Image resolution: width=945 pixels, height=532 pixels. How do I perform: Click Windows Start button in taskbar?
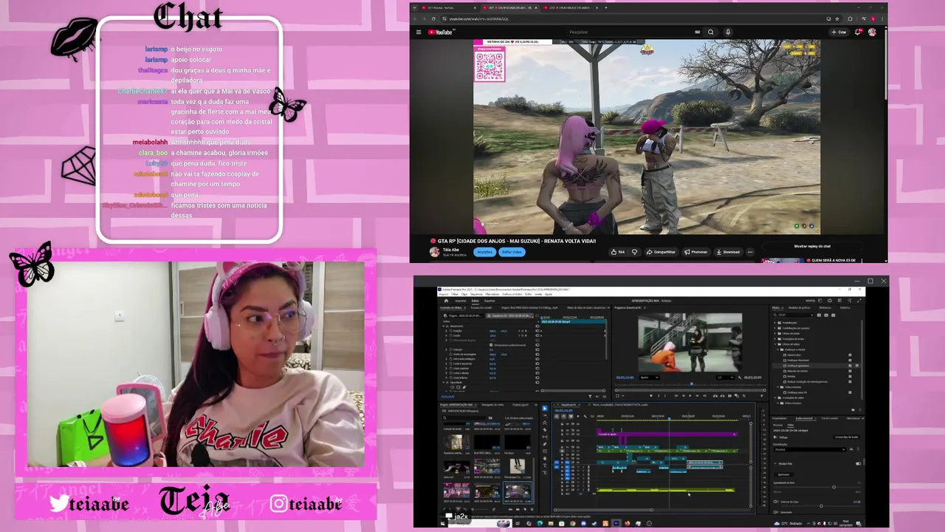442,523
